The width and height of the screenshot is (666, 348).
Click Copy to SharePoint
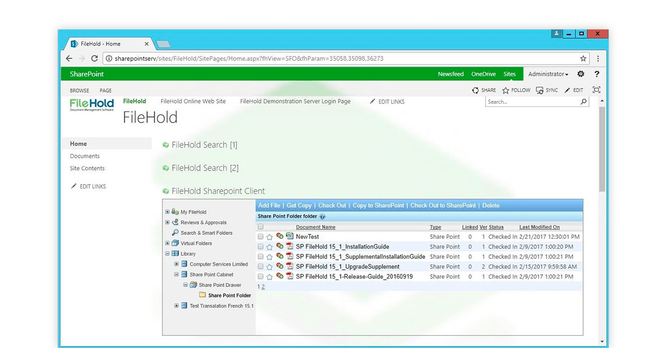click(379, 206)
